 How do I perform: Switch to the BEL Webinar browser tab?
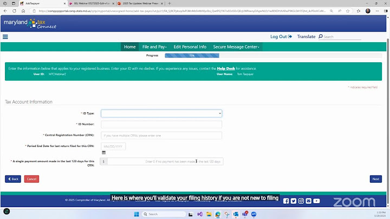point(91,3)
